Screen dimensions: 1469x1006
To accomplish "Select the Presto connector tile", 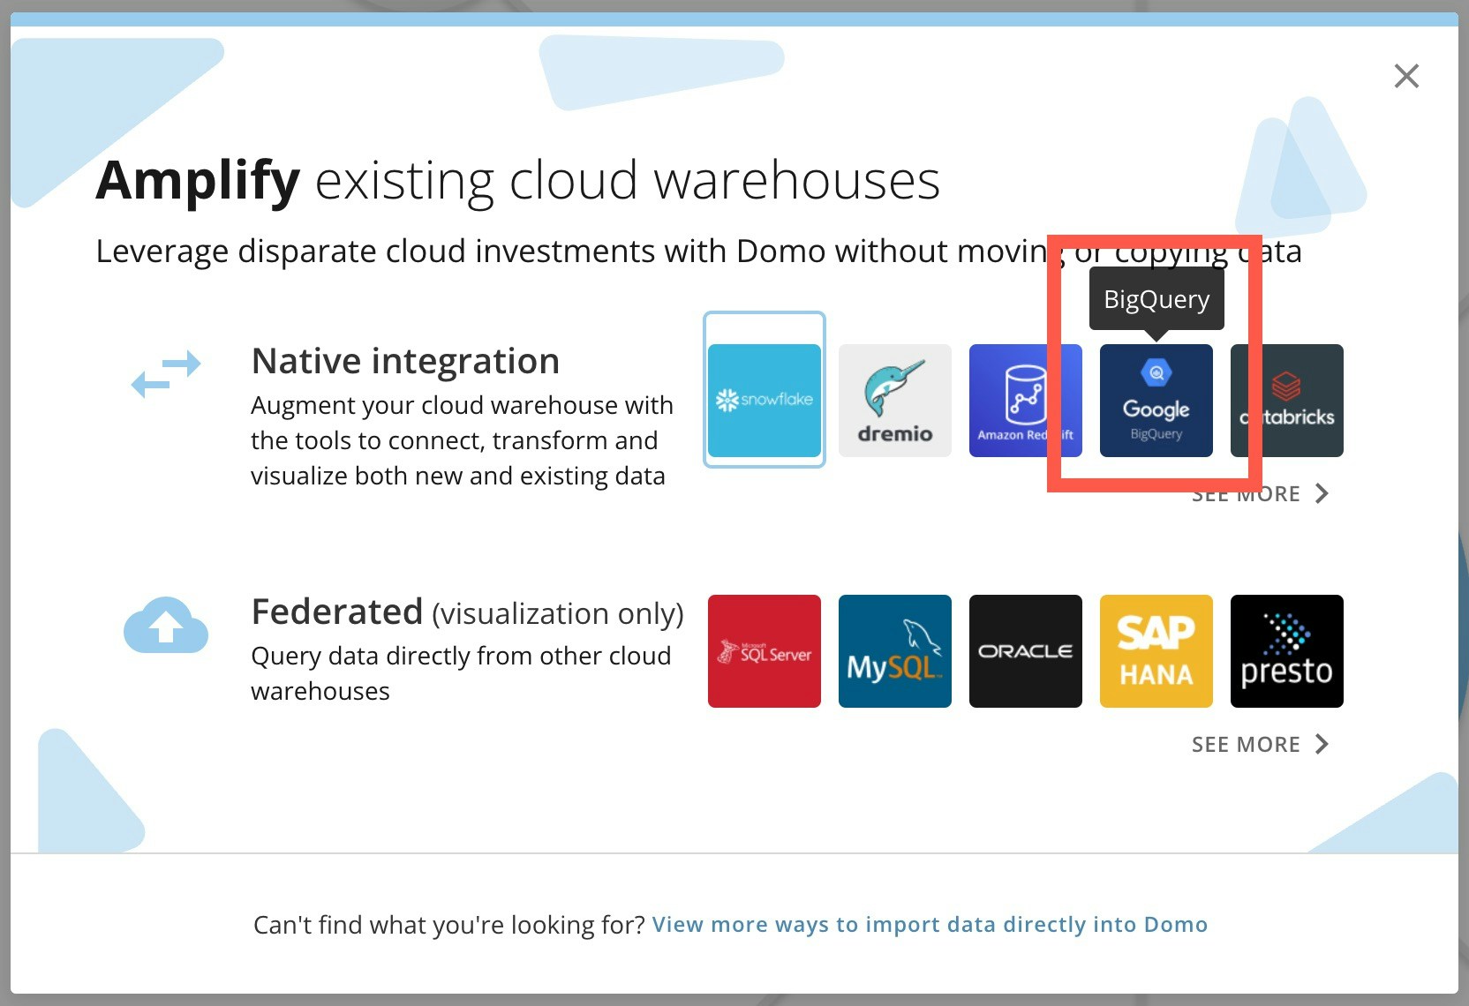I will click(1286, 650).
